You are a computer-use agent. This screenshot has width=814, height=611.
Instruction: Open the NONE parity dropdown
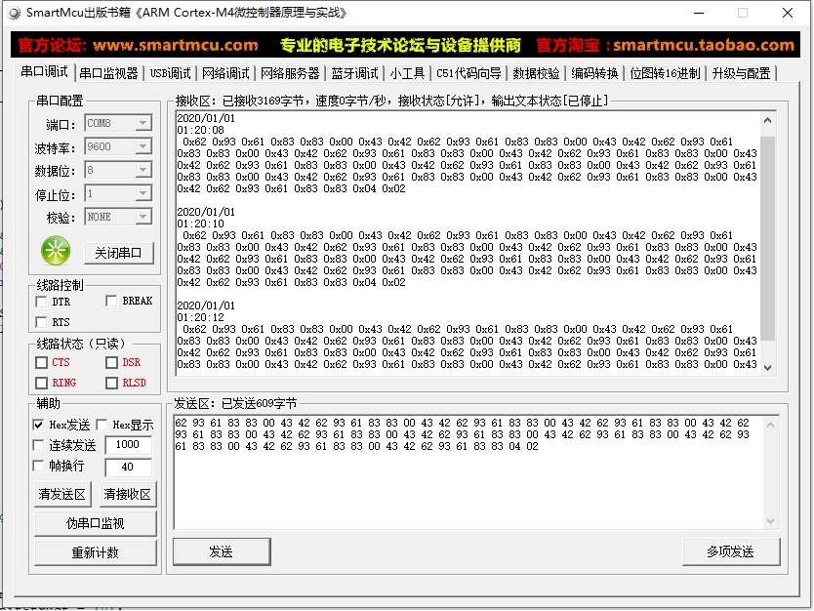[142, 217]
